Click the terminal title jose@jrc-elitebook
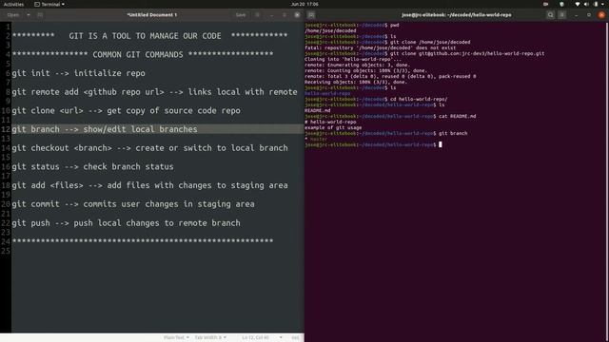The image size is (609, 342). tap(457, 15)
